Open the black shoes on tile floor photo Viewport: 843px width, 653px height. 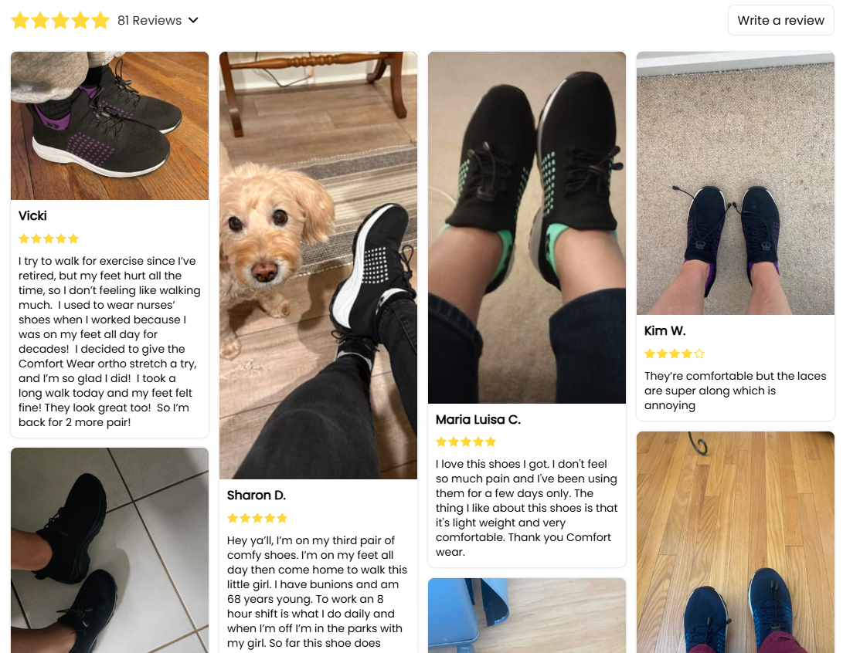(110, 550)
